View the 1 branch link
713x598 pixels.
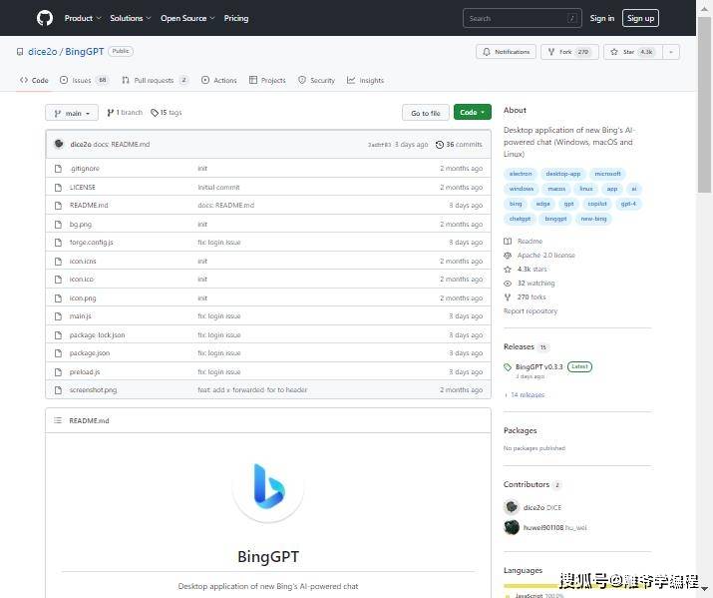coord(125,113)
